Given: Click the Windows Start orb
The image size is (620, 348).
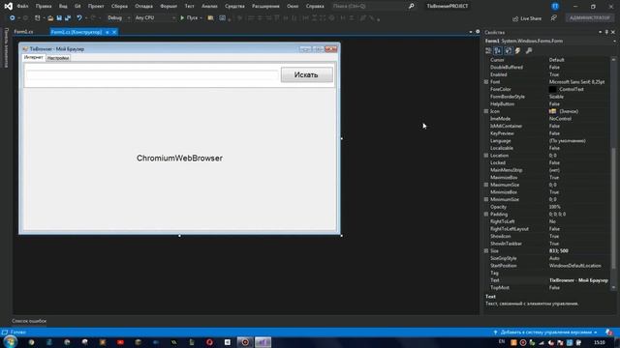Looking at the screenshot, I should (10, 342).
